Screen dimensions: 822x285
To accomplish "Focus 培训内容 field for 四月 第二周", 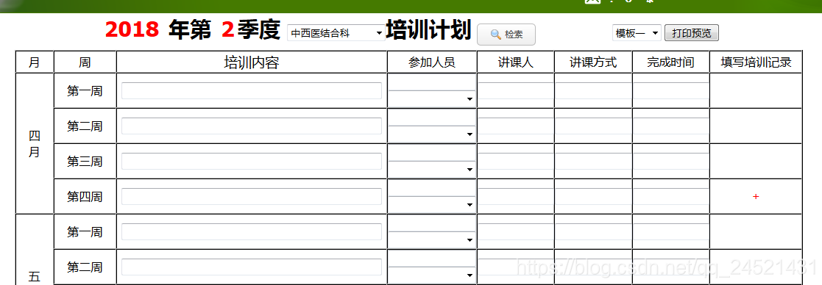I will (252, 126).
